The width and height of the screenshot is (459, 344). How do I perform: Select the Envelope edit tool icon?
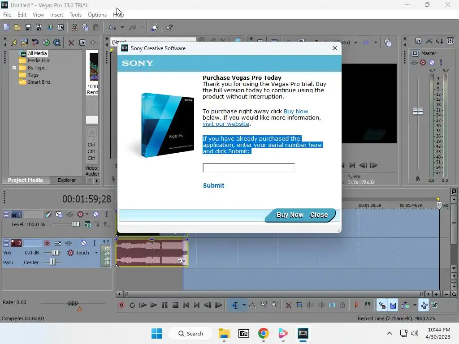click(253, 305)
